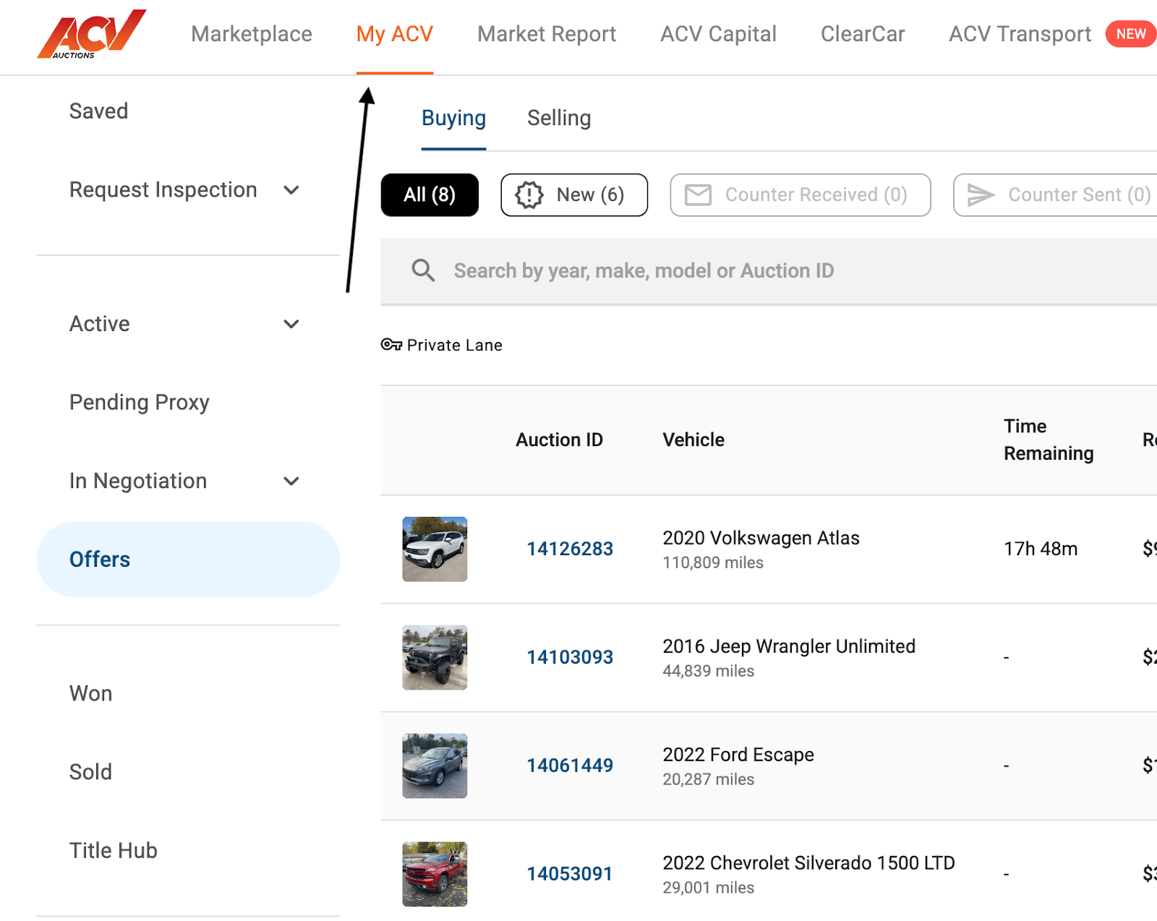1157x921 pixels.
Task: Focus the year, make, model search field
Action: click(x=769, y=271)
